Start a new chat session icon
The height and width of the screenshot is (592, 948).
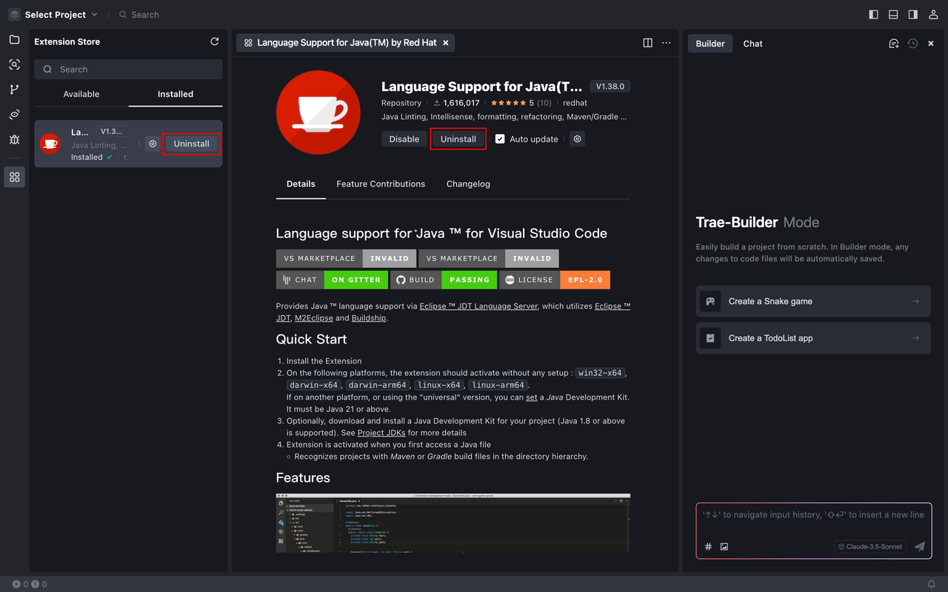point(894,44)
